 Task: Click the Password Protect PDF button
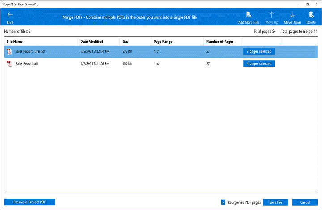tap(30, 202)
